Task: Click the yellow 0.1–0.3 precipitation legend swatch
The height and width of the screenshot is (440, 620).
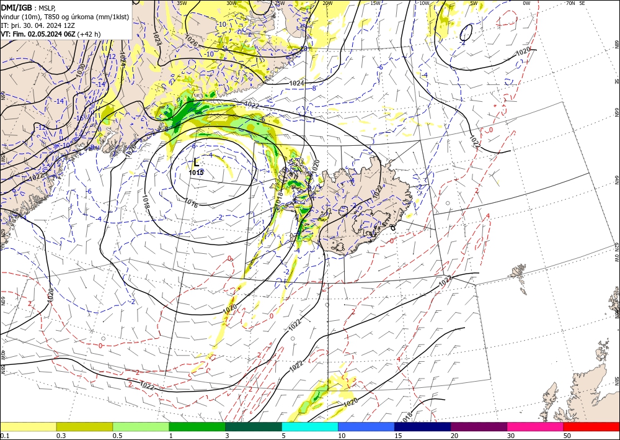Action: click(x=28, y=426)
